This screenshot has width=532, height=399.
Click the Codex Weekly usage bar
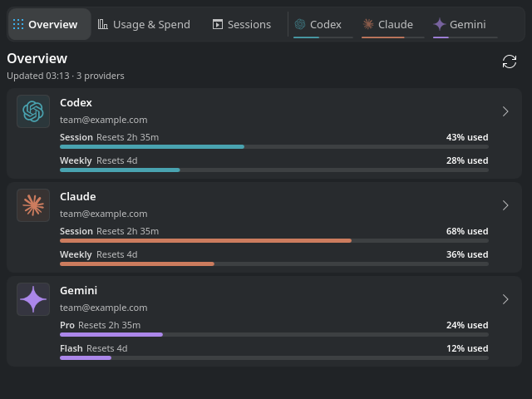click(274, 170)
